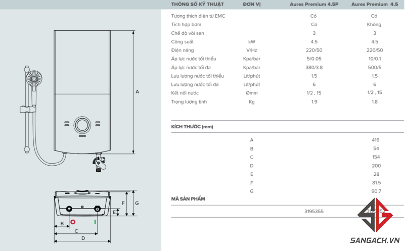
Task: Select the product code '3195355'
Action: [314, 212]
